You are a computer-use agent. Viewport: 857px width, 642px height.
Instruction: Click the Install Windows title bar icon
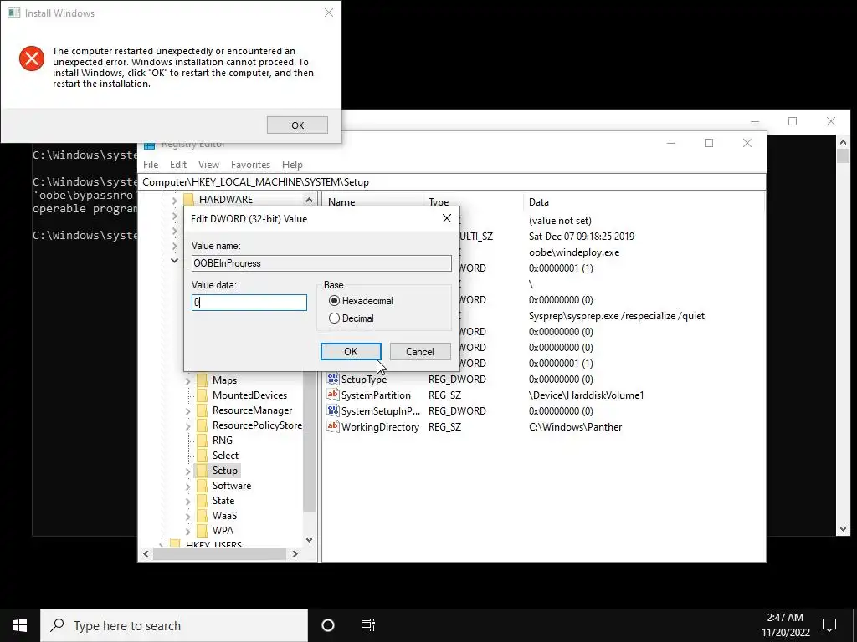pyautogui.click(x=13, y=13)
